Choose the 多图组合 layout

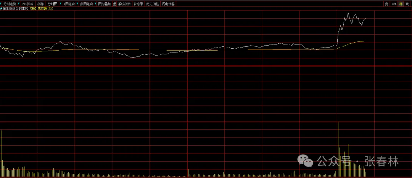tap(87, 4)
